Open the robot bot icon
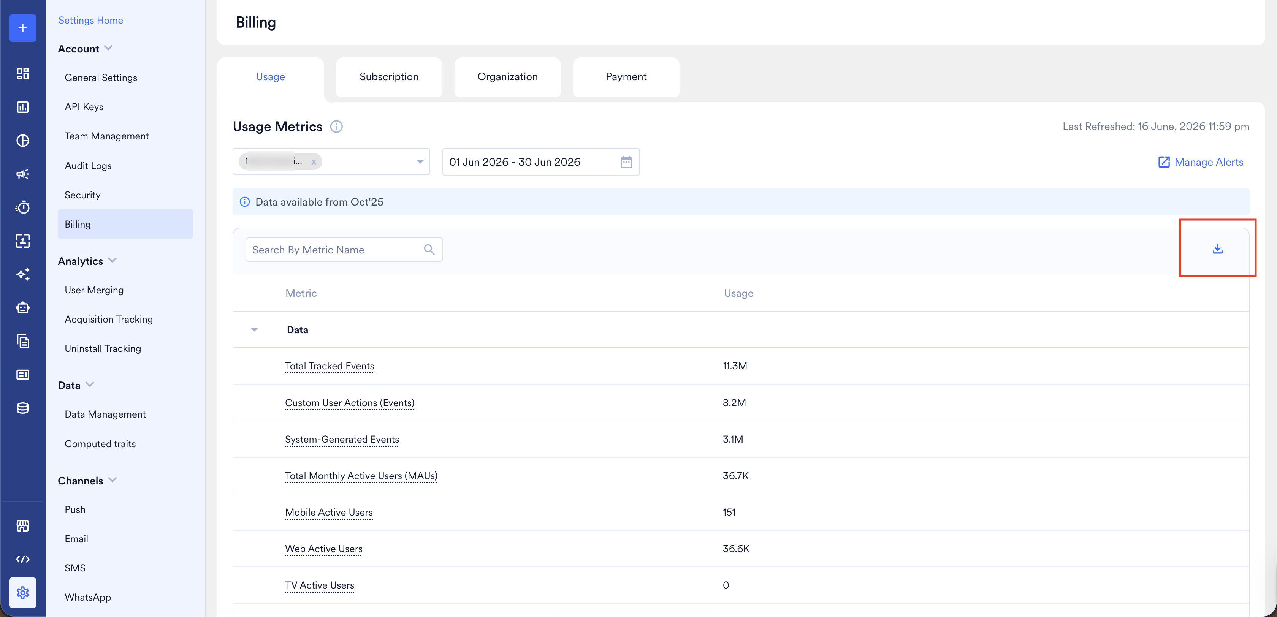Screen dimensions: 1277x617 pos(23,308)
